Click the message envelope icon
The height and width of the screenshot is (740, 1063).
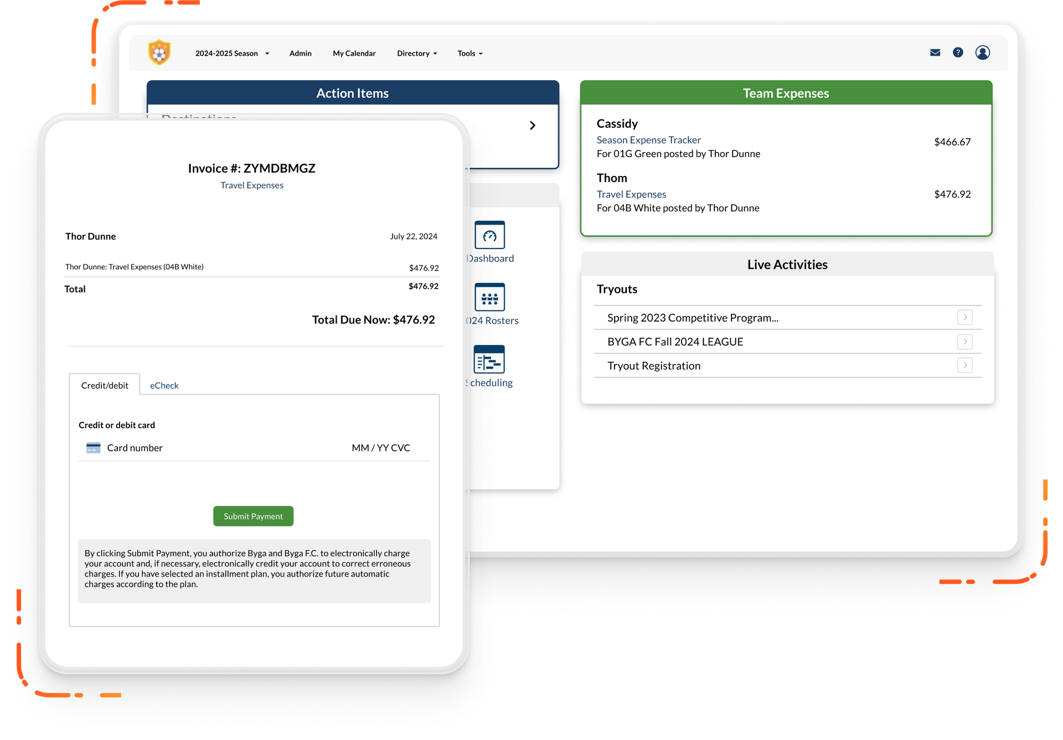935,51
